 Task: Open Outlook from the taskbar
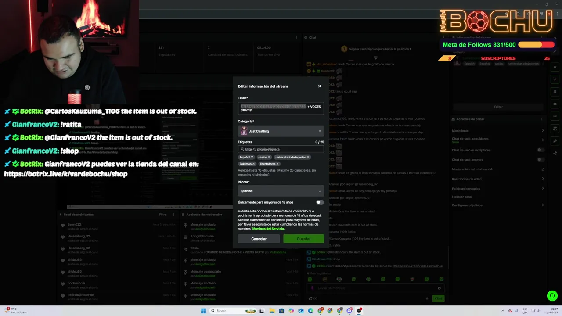point(301,311)
